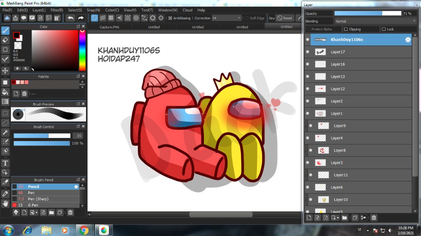Open new-layer type dropdown arrow in Layer panel
The height and width of the screenshot is (236, 421).
[x=338, y=218]
